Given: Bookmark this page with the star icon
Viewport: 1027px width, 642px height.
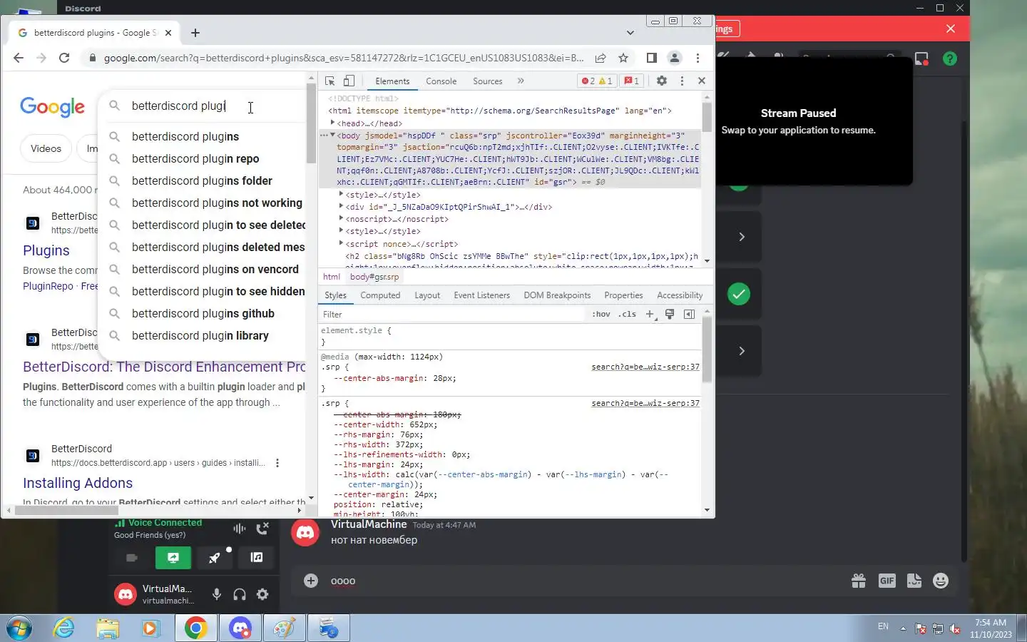Looking at the screenshot, I should (623, 58).
